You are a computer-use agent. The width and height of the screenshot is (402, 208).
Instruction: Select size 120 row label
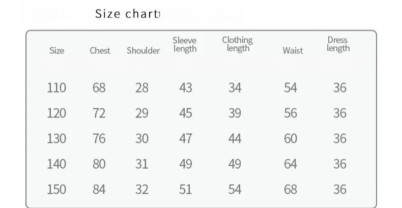click(x=56, y=113)
